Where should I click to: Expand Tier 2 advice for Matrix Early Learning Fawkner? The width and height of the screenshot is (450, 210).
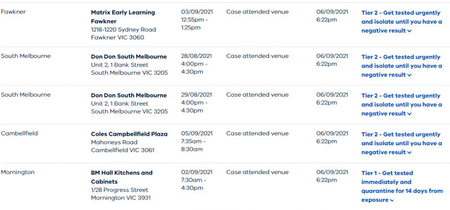pos(401,22)
